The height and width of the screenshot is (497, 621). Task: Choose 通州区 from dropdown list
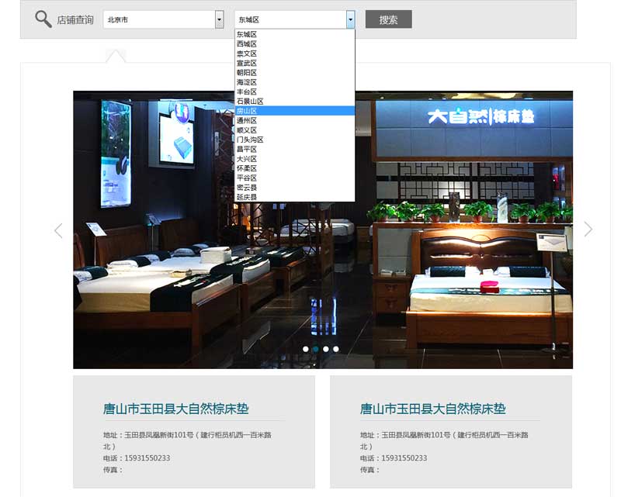tap(295, 120)
